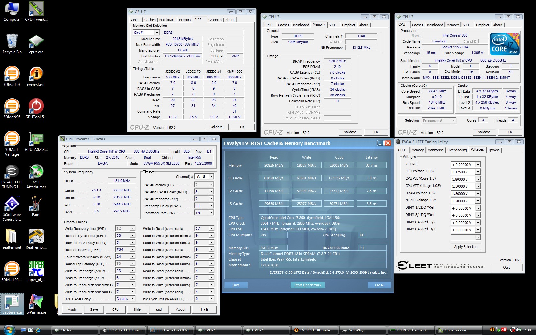The width and height of the screenshot is (536, 335).
Task: Open realtempgt folder icon
Action: click(x=12, y=239)
